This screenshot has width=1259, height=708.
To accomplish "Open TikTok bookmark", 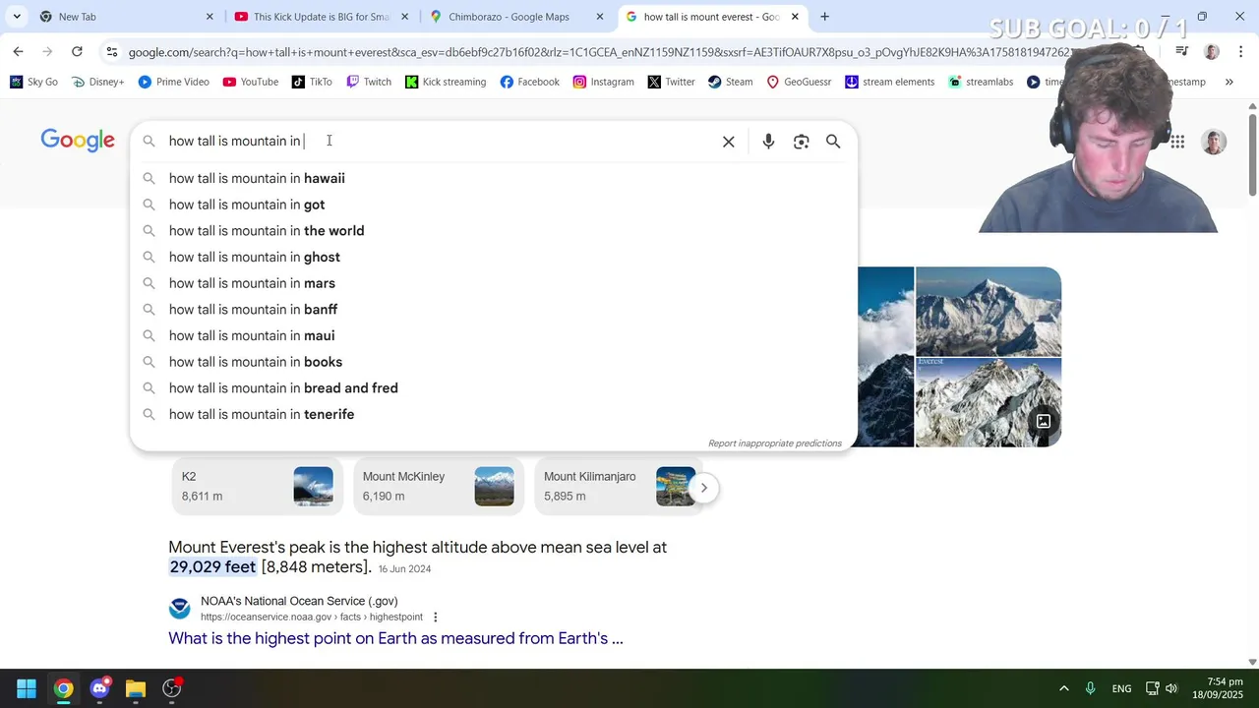I will 312,82.
